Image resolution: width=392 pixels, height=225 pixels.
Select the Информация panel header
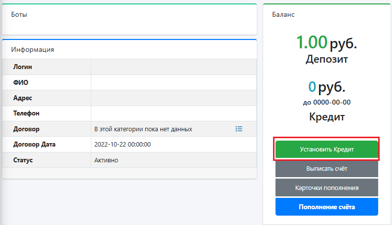click(33, 49)
